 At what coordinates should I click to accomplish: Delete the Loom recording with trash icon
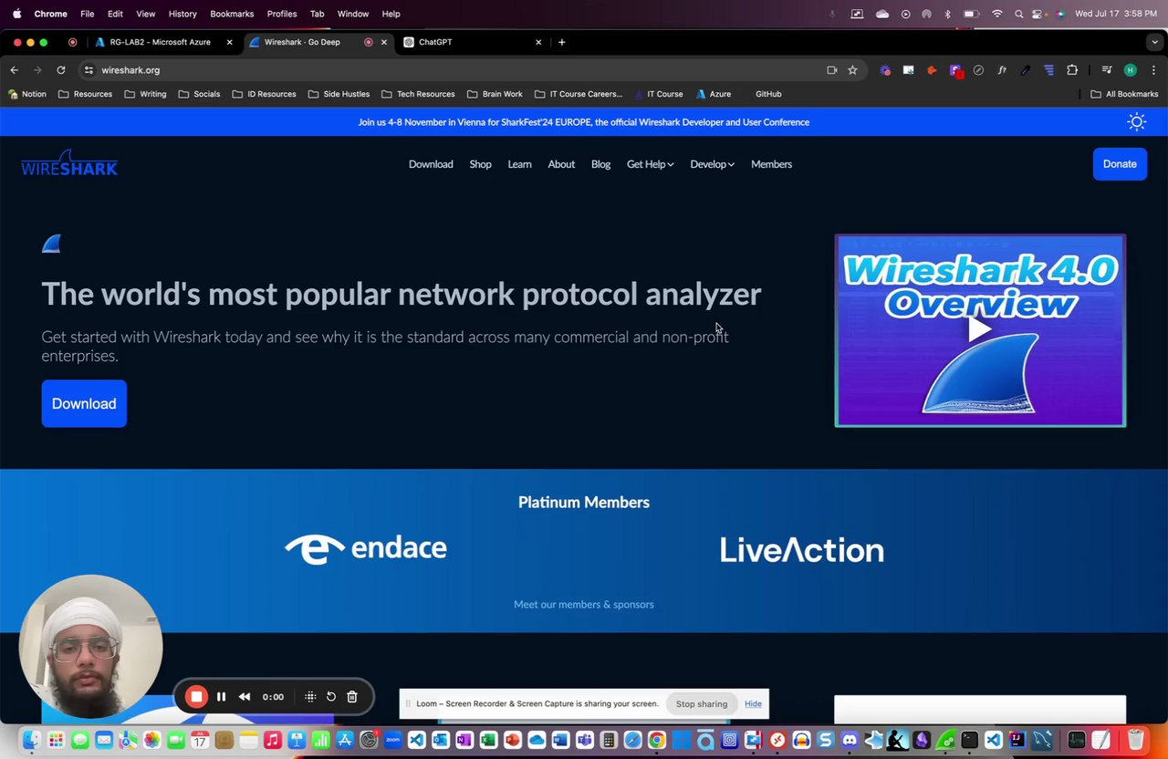point(352,697)
